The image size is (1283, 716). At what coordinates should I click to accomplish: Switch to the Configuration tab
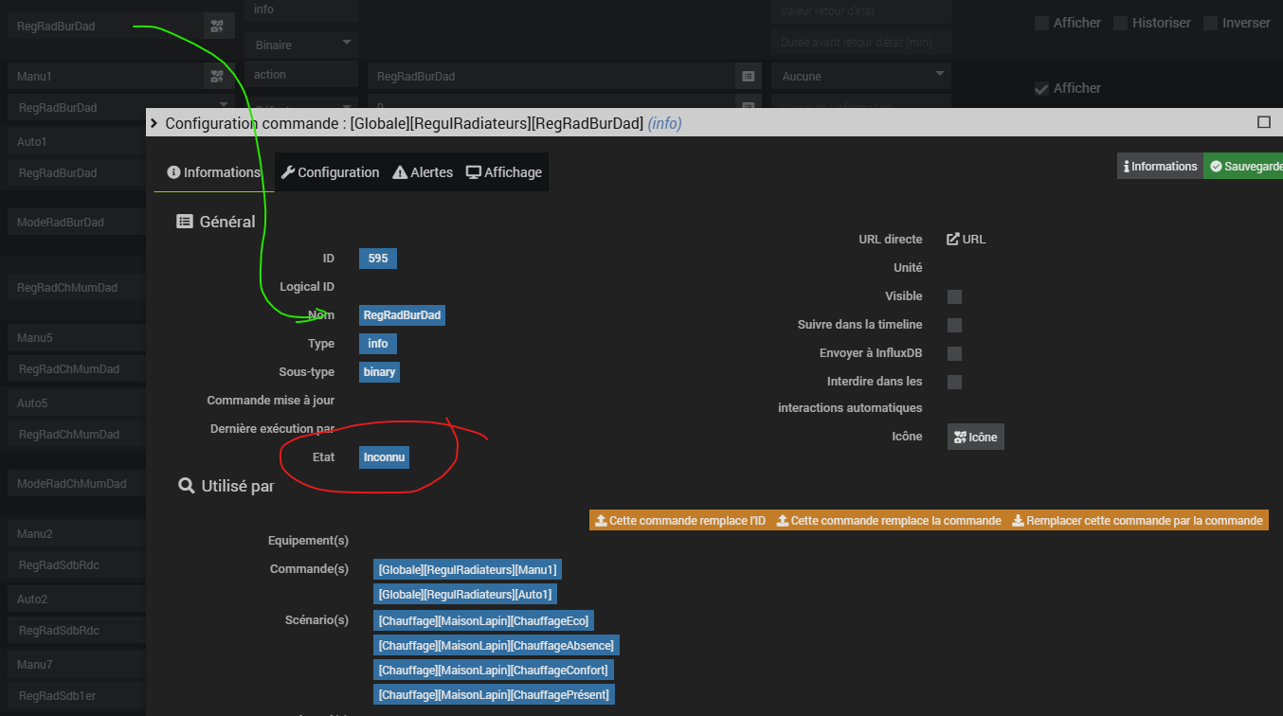tap(331, 172)
